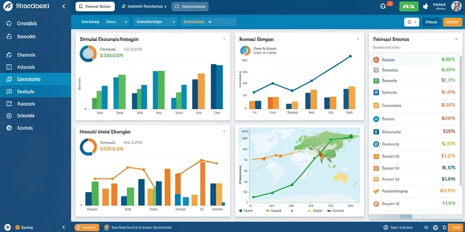The width and height of the screenshot is (465, 232).
Task: Click the home icon at top of sidebar
Action: click(9, 24)
